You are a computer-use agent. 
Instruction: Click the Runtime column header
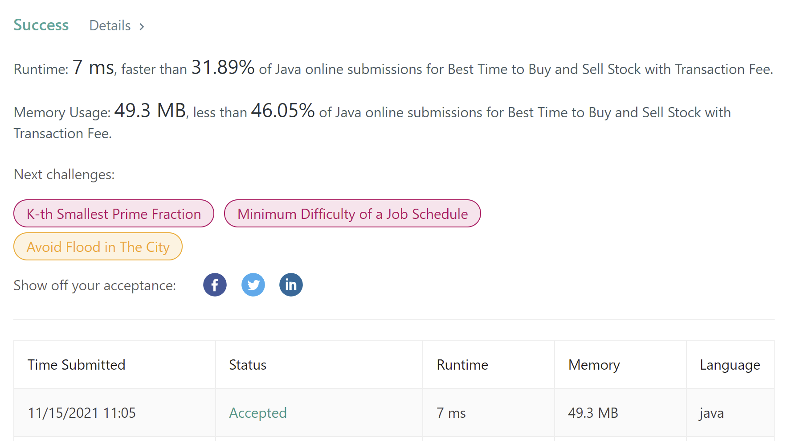pos(462,365)
